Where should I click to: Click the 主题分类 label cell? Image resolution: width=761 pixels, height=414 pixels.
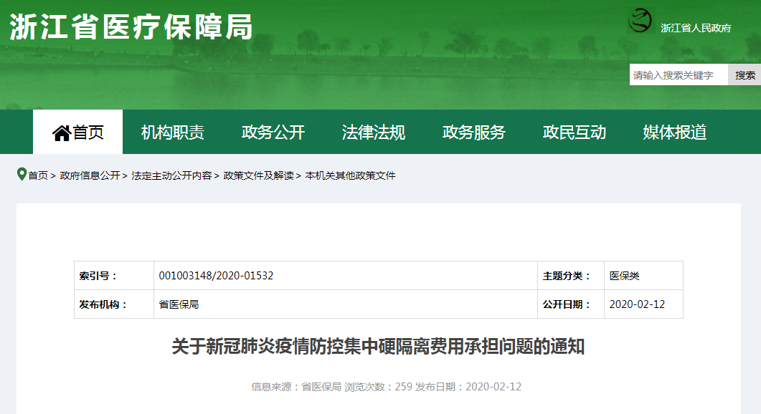571,275
